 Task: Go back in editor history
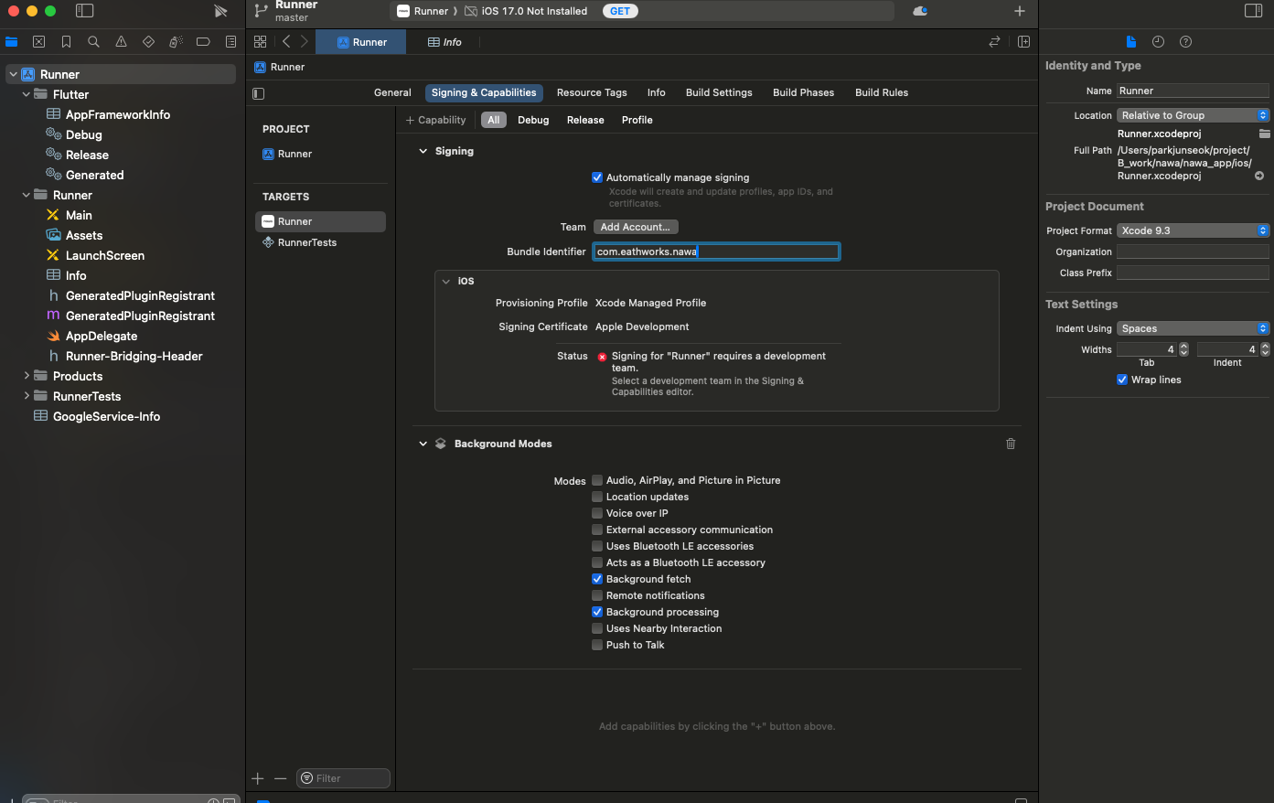[286, 42]
